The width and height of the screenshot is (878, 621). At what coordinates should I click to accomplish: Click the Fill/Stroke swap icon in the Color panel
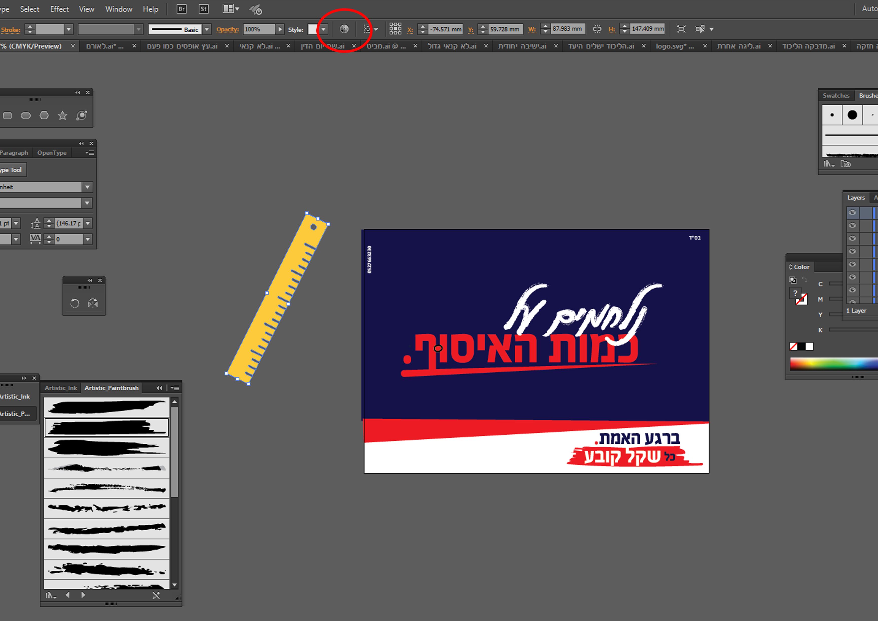point(805,279)
